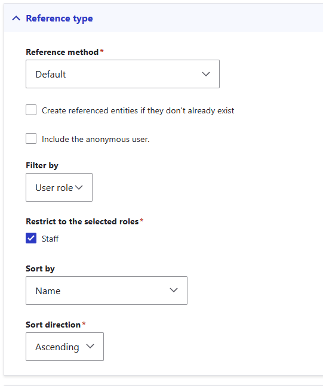323x386 pixels.
Task: Click the 'Sort direction' field label
Action: 53,325
